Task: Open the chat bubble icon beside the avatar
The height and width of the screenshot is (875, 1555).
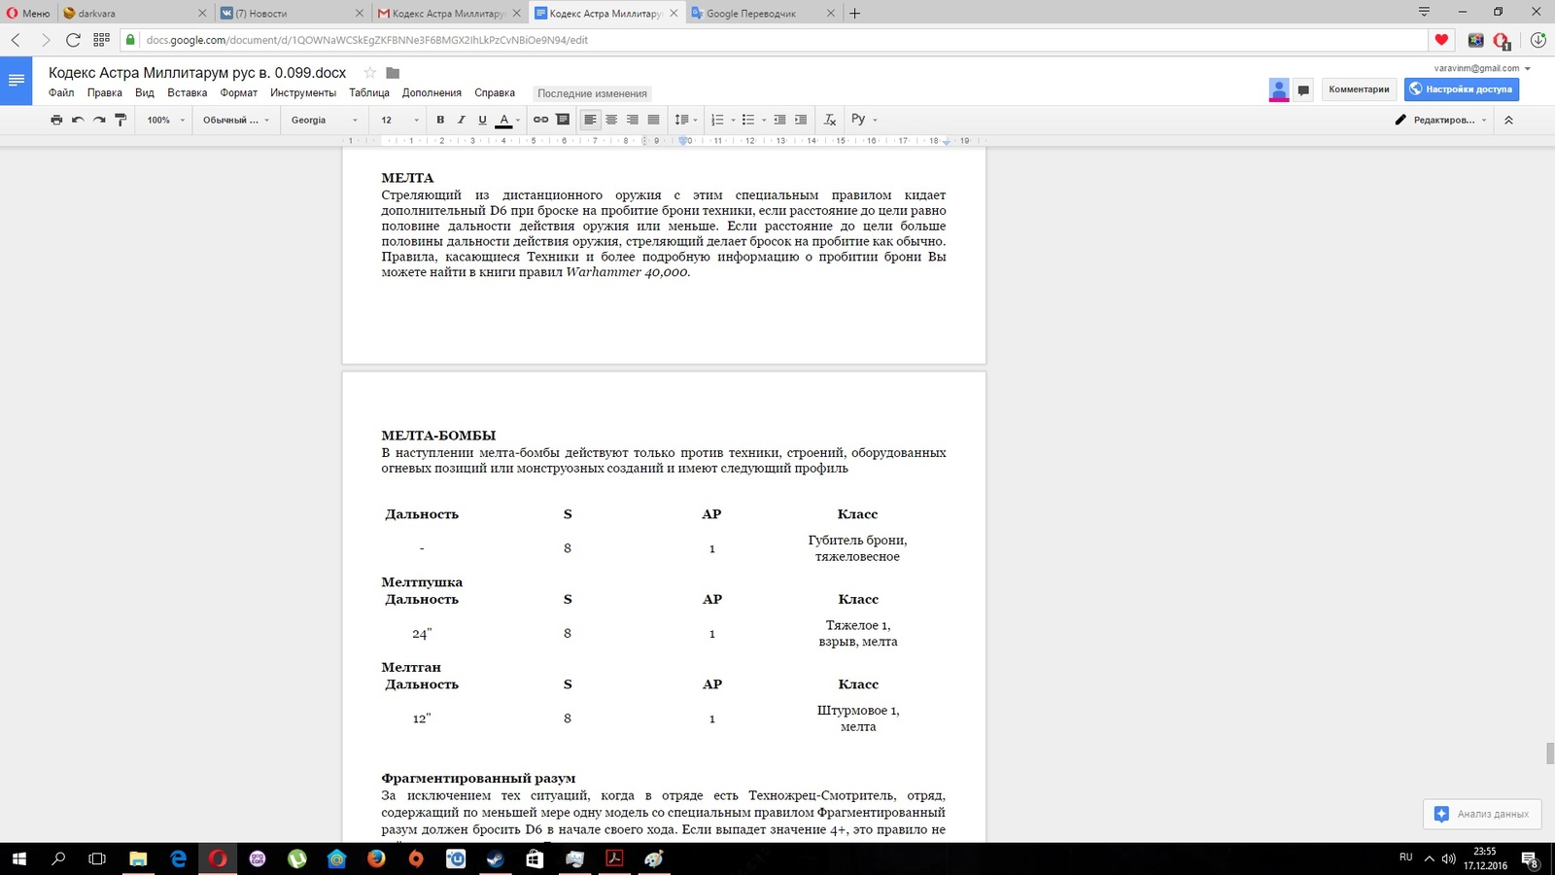Action: pos(1303,89)
